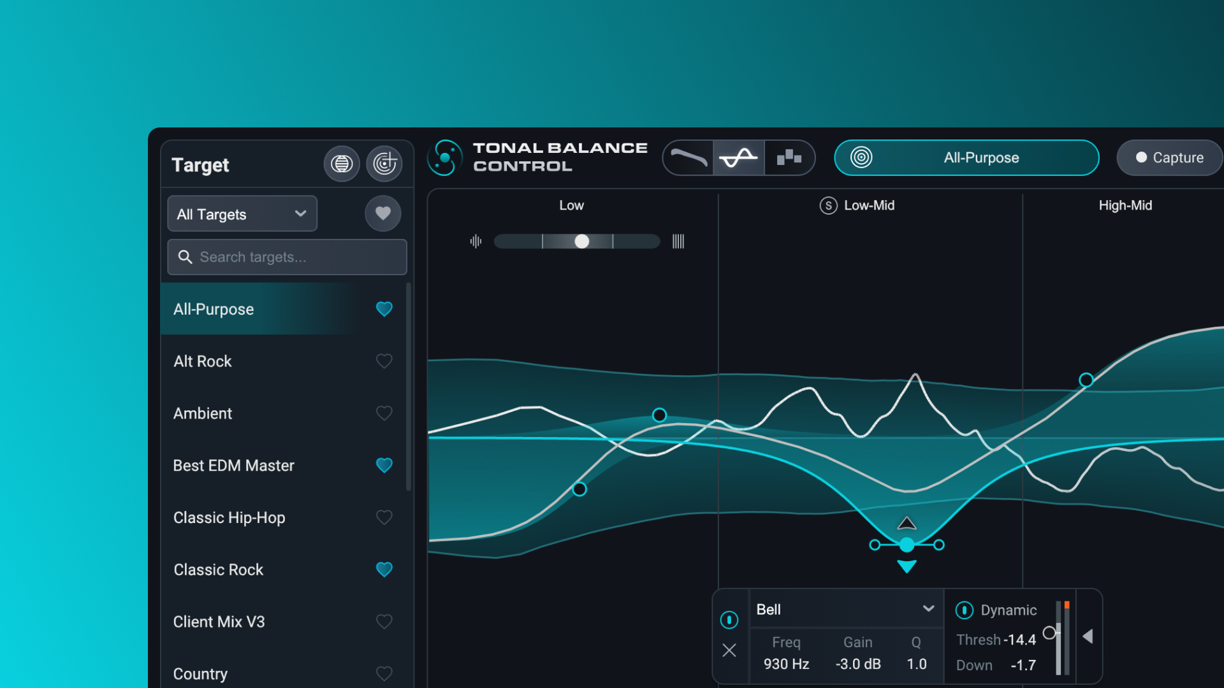
Task: Click the dense bars icon right of slider
Action: click(x=678, y=241)
